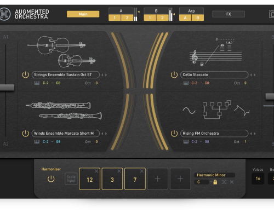
Task: Open the Cello Staccato preset selector
Action: (x=214, y=75)
